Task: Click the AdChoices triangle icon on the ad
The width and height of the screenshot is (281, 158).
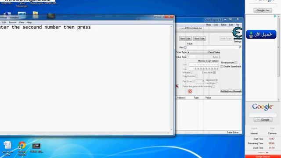Action: (x=275, y=16)
